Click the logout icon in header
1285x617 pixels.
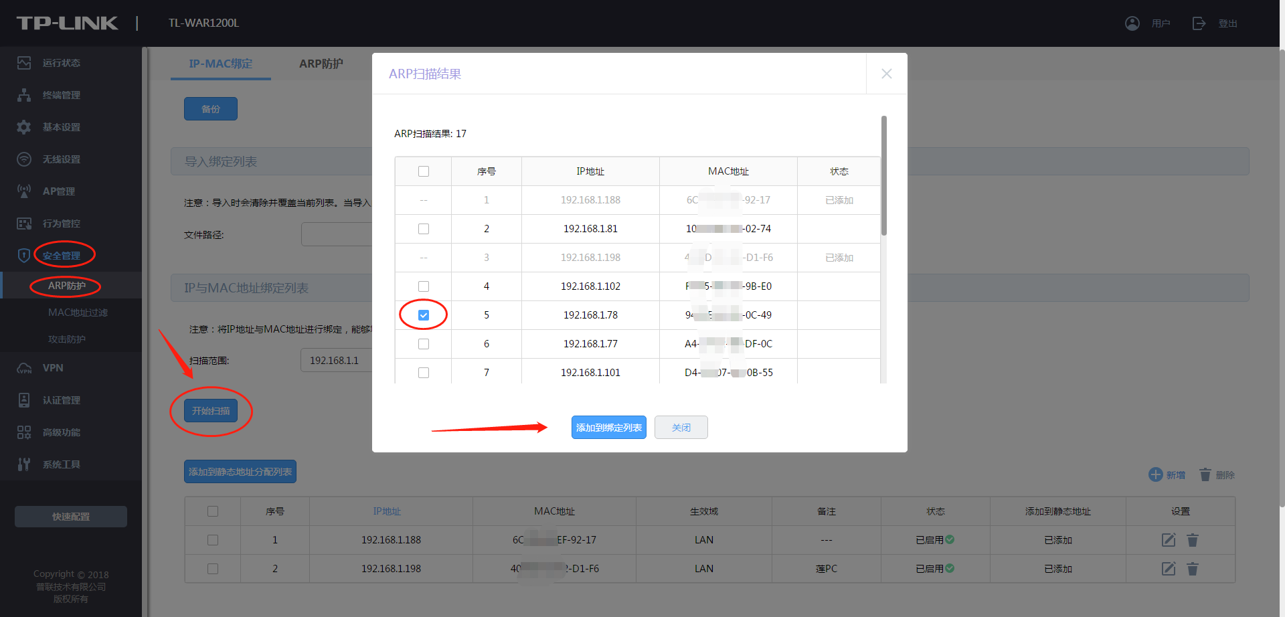pos(1199,23)
